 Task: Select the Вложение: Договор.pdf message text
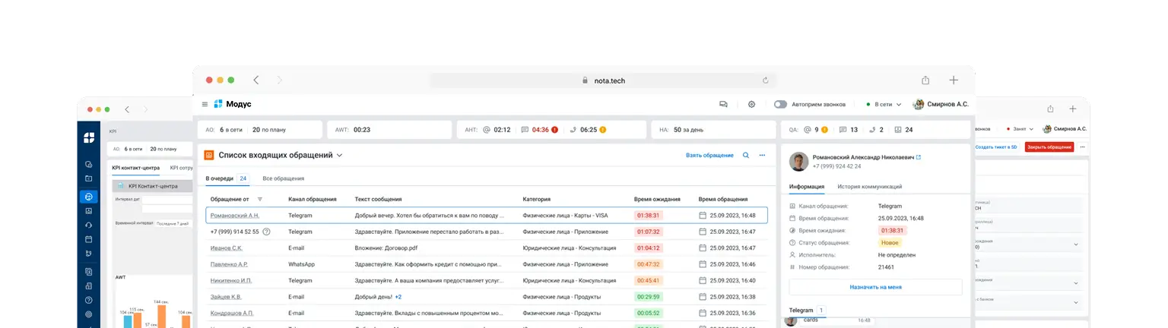[x=386, y=248]
